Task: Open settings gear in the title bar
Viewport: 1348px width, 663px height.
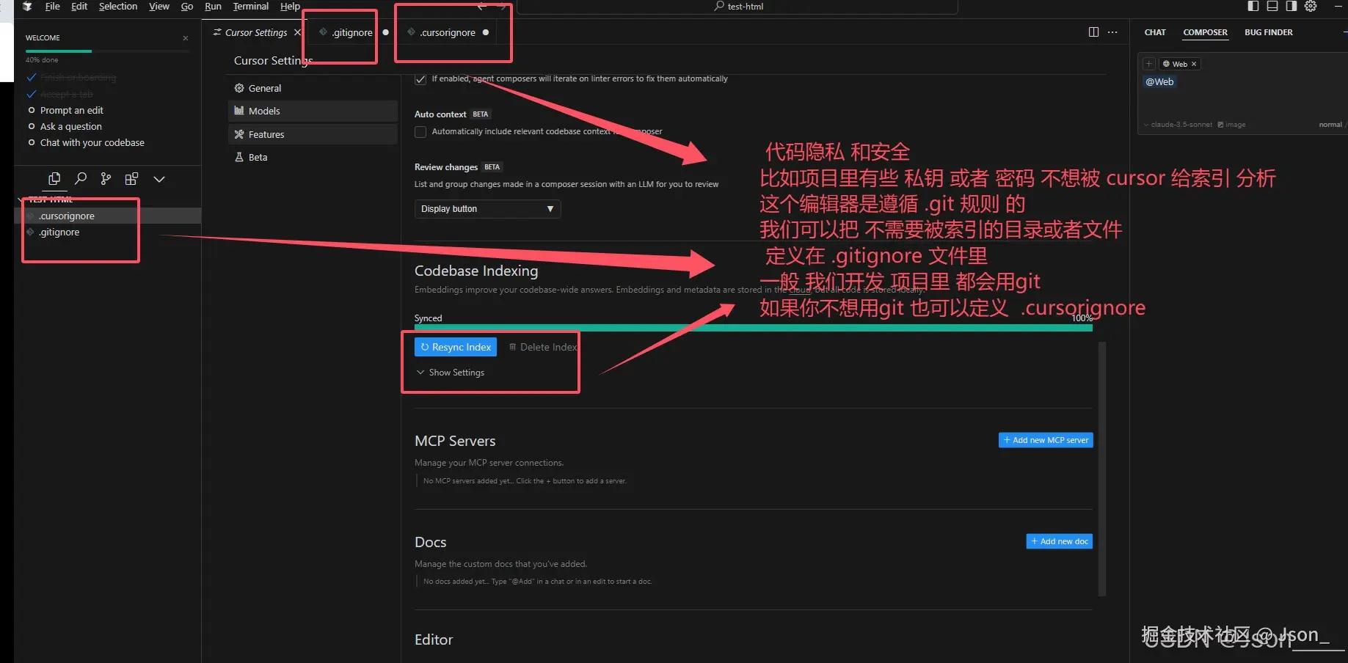Action: [x=1311, y=6]
